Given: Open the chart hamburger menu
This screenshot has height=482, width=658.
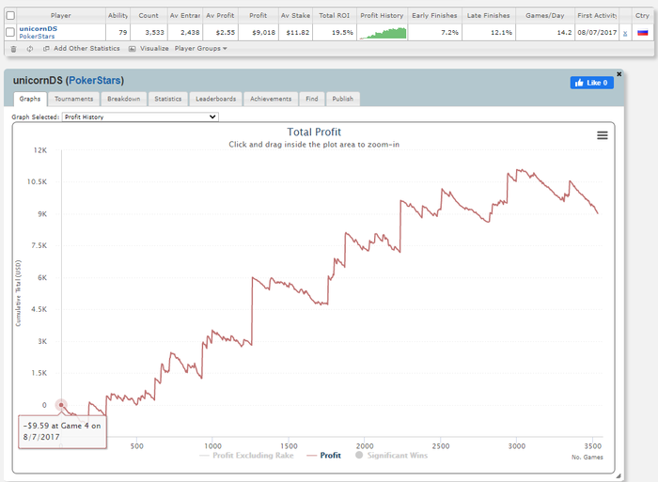Looking at the screenshot, I should click(603, 135).
